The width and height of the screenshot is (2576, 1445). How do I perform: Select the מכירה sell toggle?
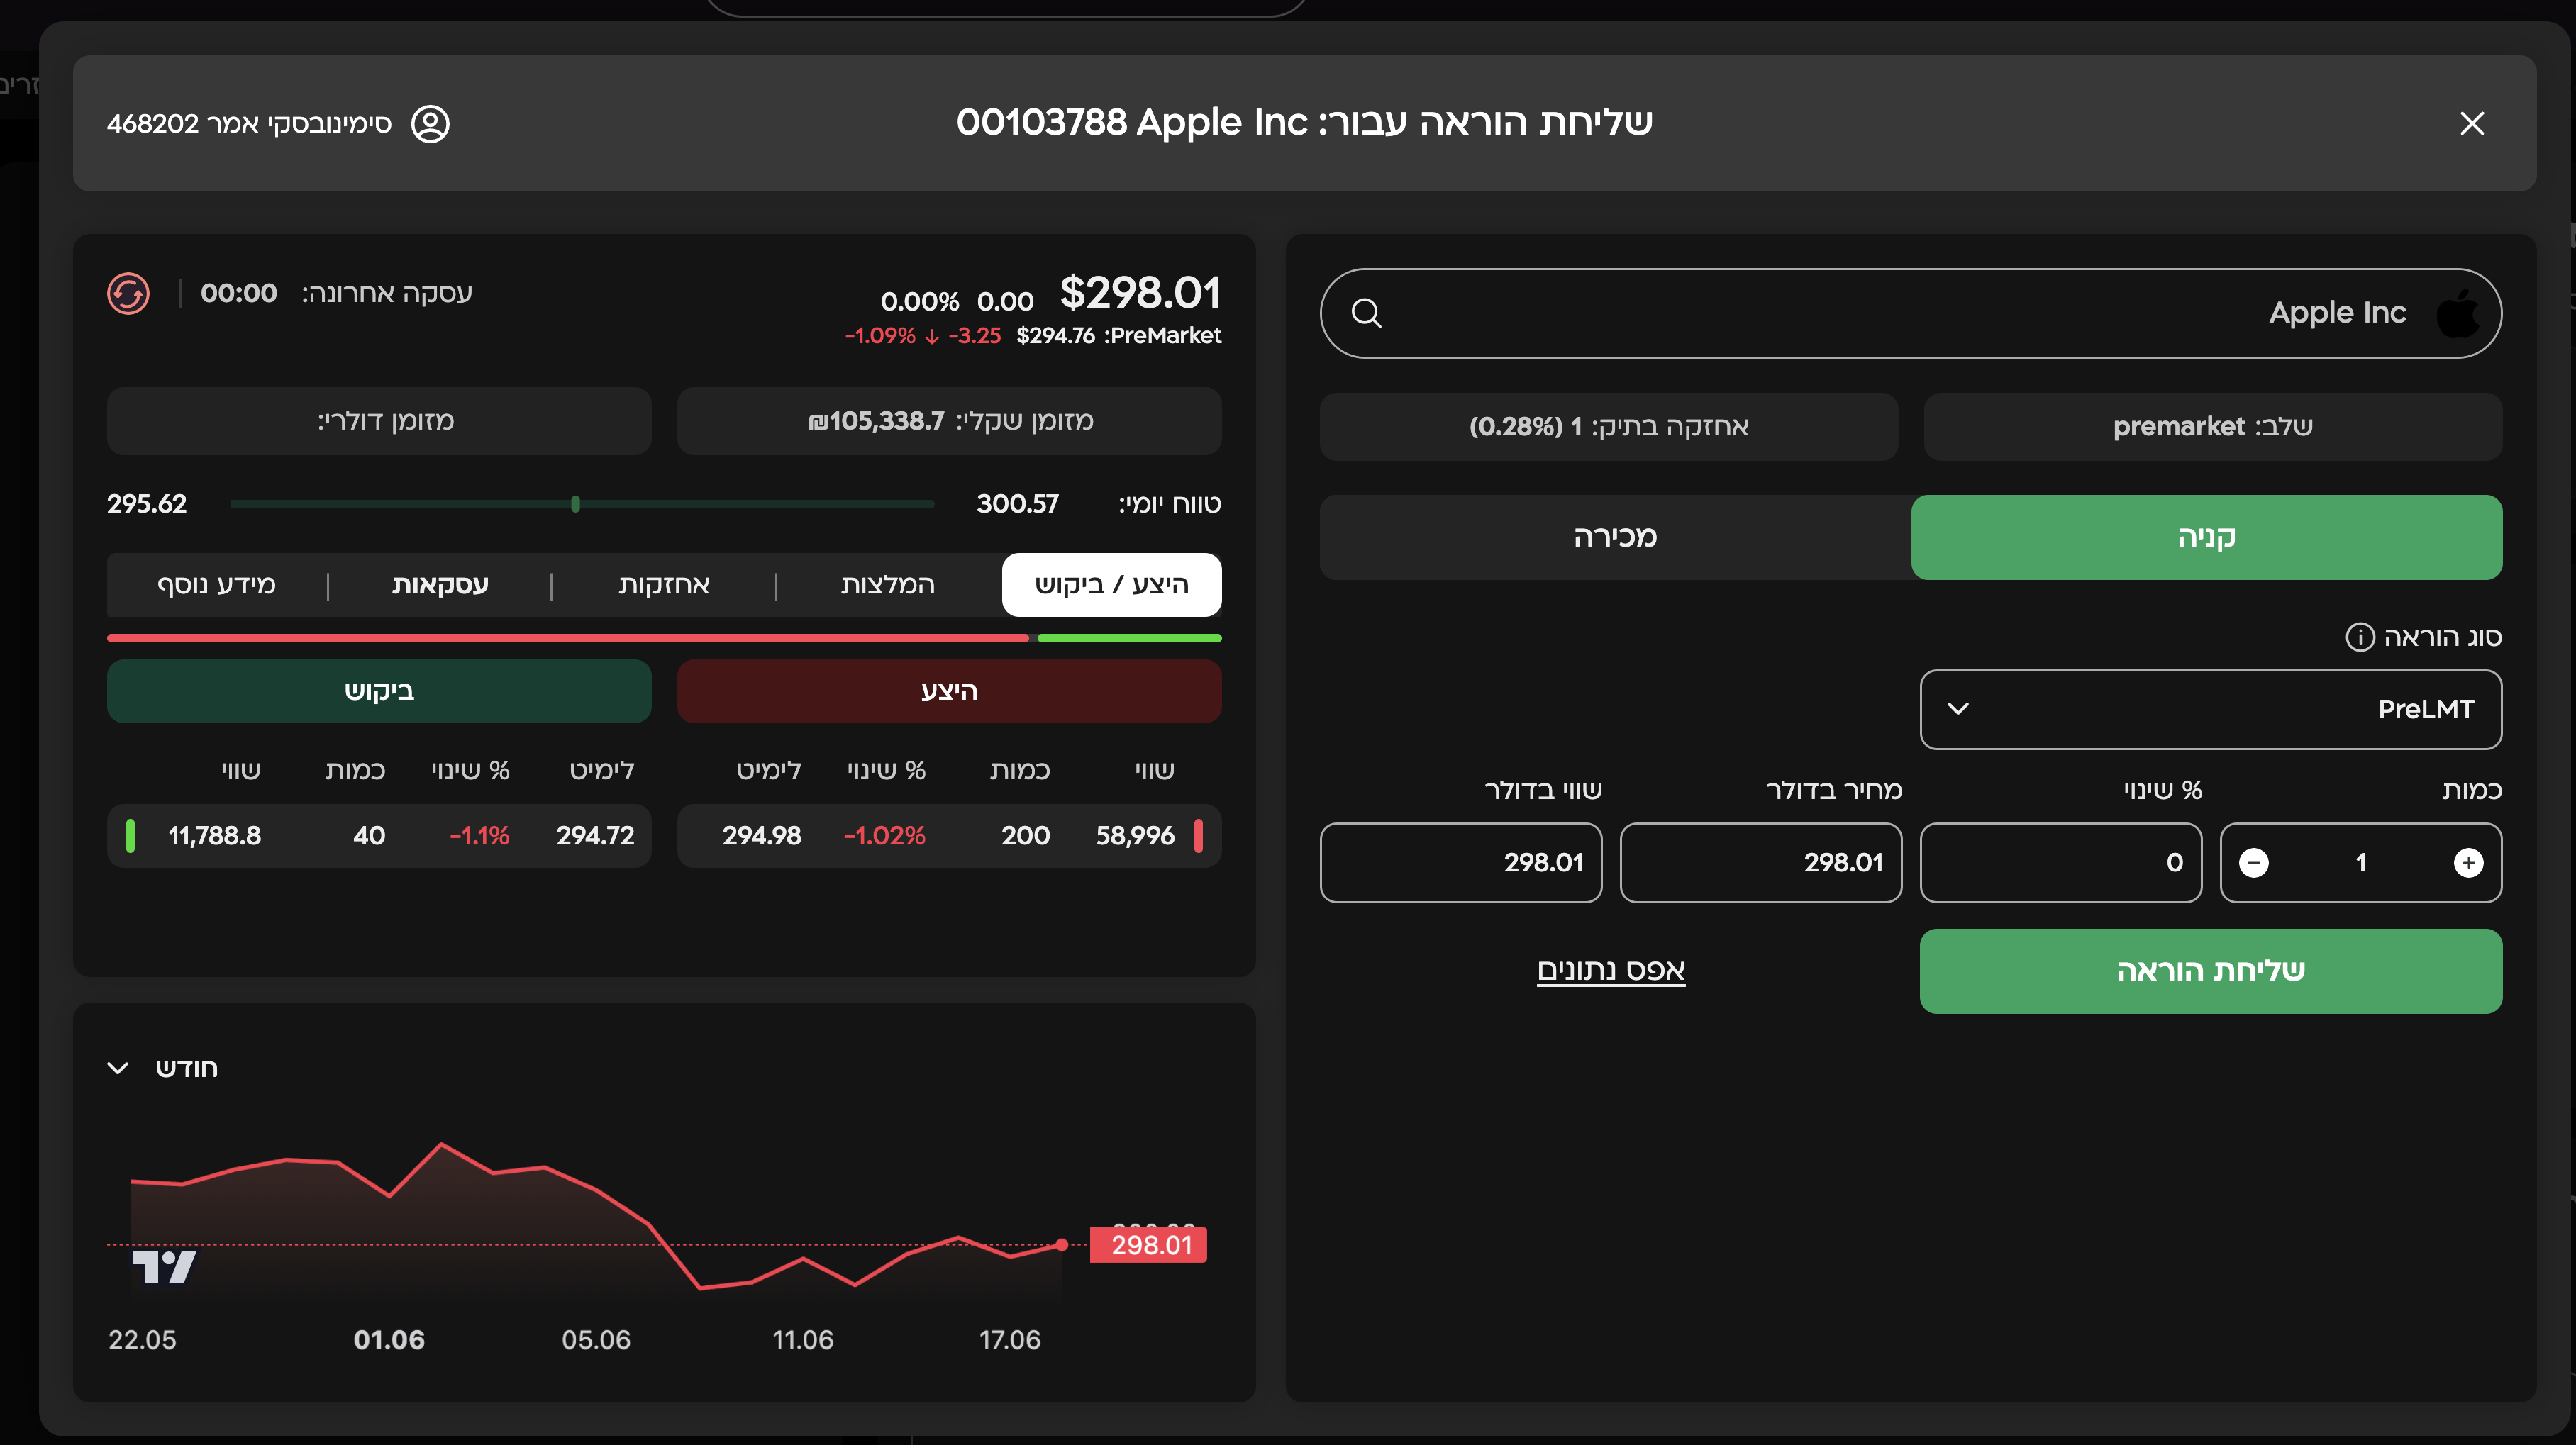1615,537
